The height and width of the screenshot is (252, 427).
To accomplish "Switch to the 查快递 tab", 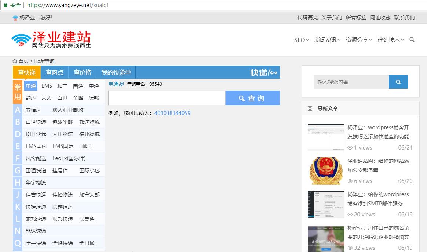I will [27, 72].
